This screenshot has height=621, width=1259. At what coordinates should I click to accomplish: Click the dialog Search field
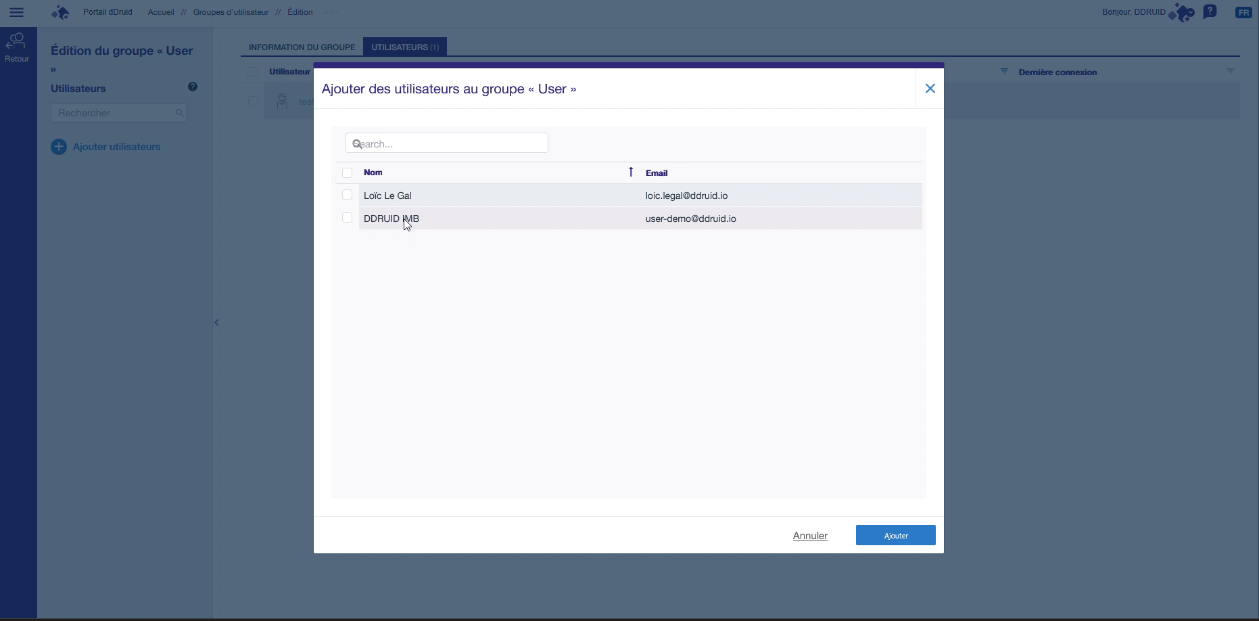(x=447, y=143)
